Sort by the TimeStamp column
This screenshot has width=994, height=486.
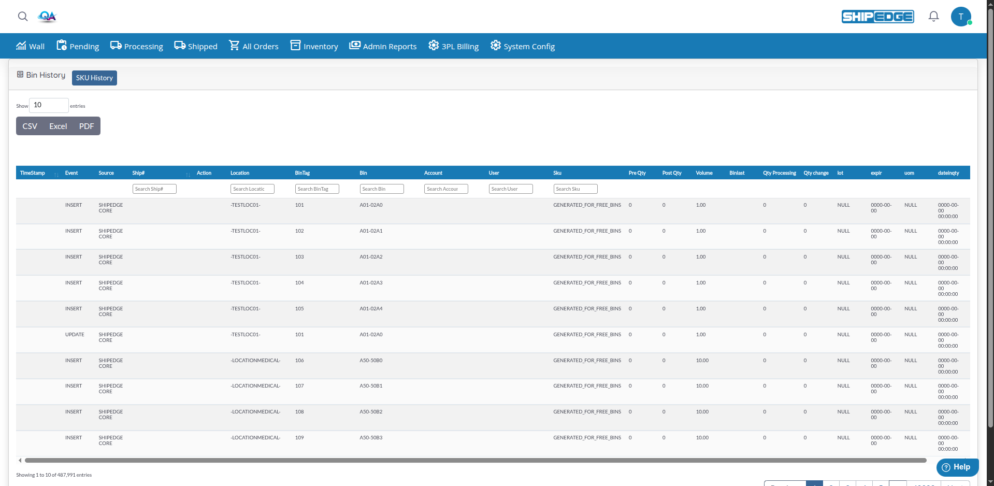(33, 173)
